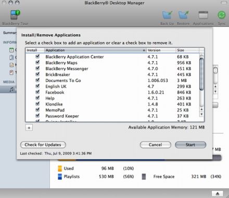Click the 956 KB size cell

coord(184,63)
